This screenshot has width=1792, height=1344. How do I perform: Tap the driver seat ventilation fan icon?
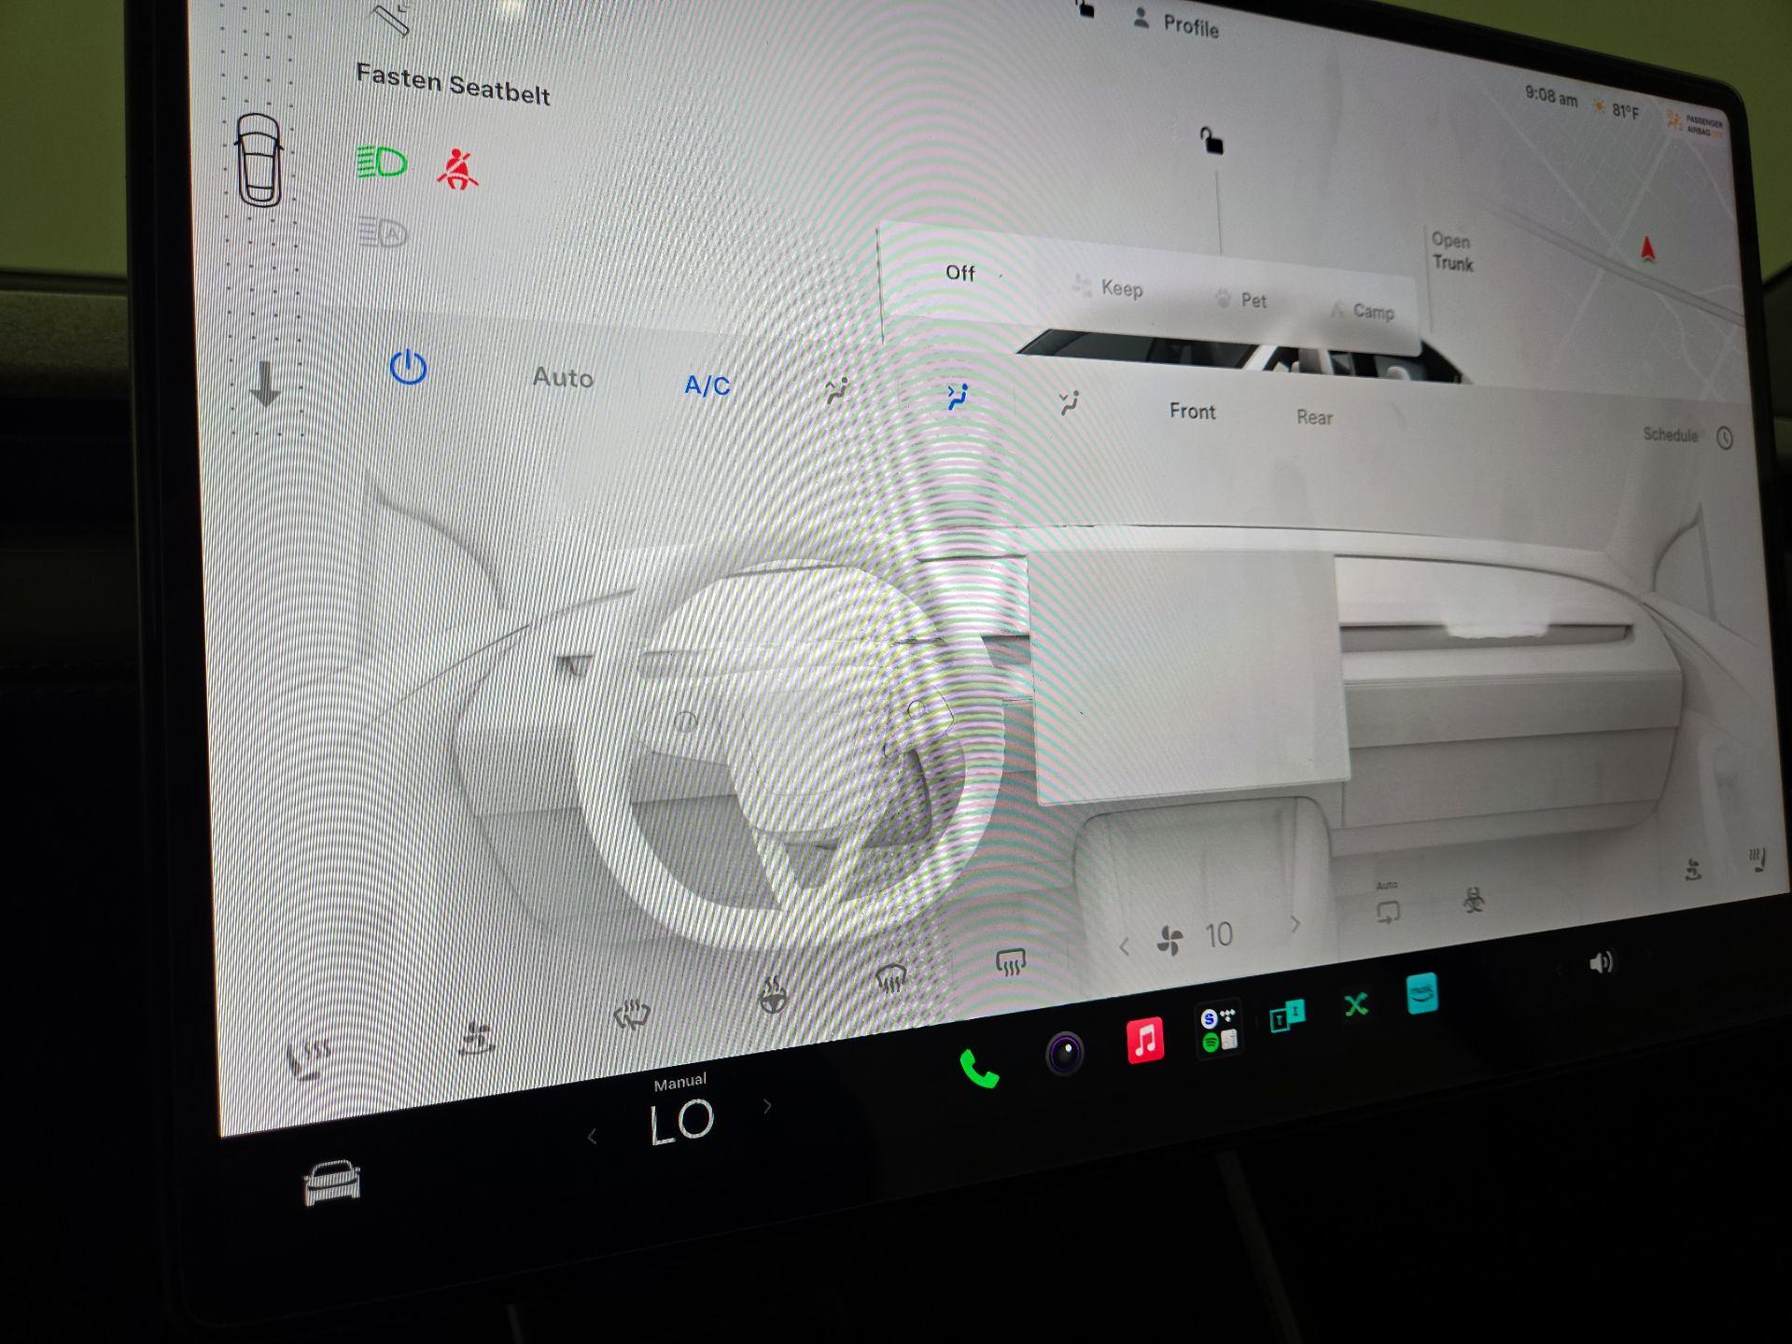pyautogui.click(x=477, y=1038)
